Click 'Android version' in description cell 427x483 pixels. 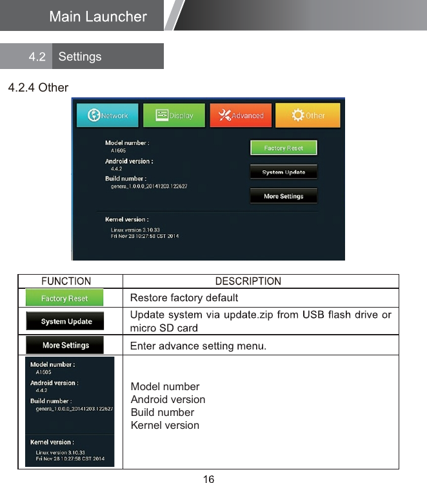(x=168, y=399)
